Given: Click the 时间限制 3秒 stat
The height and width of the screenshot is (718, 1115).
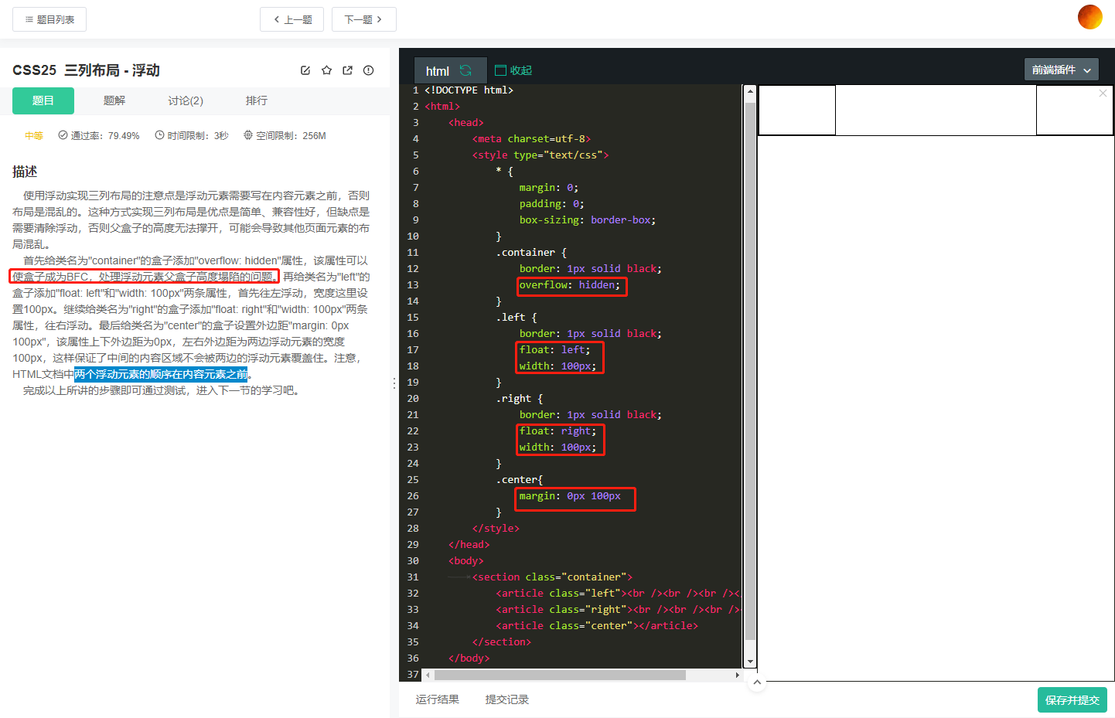Looking at the screenshot, I should coord(192,135).
